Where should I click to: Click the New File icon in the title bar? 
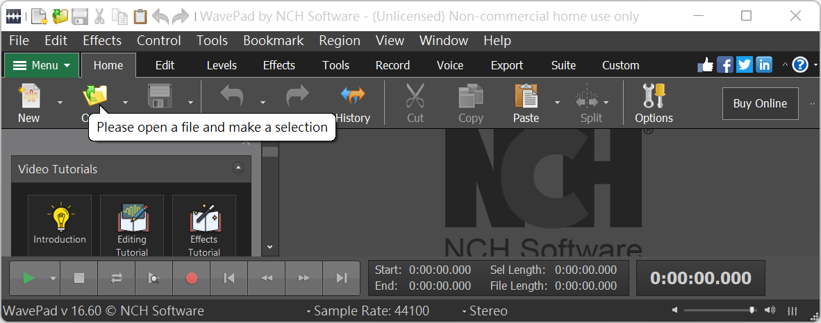[x=40, y=16]
